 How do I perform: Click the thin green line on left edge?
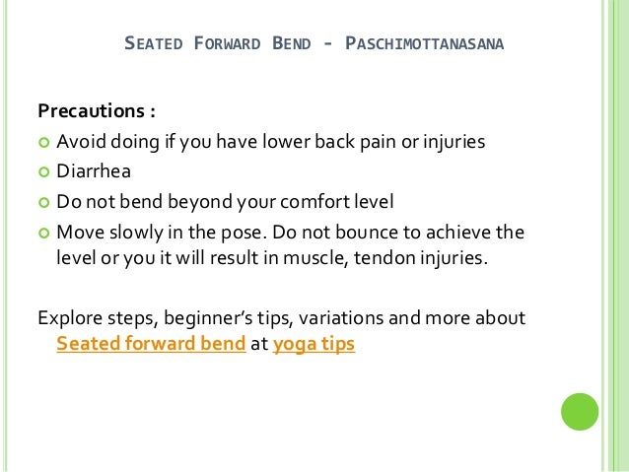coord(5,236)
